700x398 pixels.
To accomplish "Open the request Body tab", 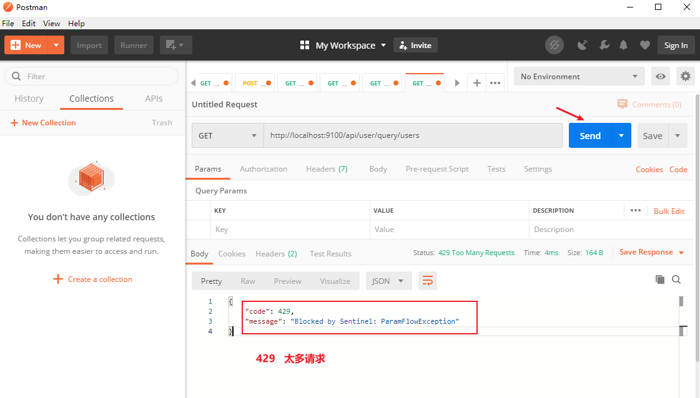I will (378, 168).
